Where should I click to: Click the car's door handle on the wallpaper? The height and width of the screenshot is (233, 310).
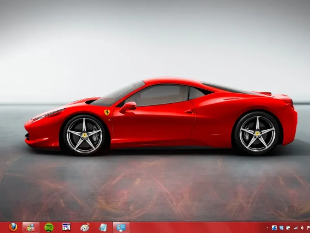point(189,111)
